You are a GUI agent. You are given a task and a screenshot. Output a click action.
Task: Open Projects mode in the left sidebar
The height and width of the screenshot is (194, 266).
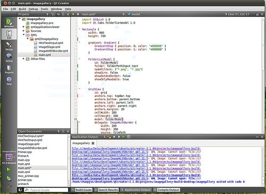pyautogui.click(x=9, y=69)
